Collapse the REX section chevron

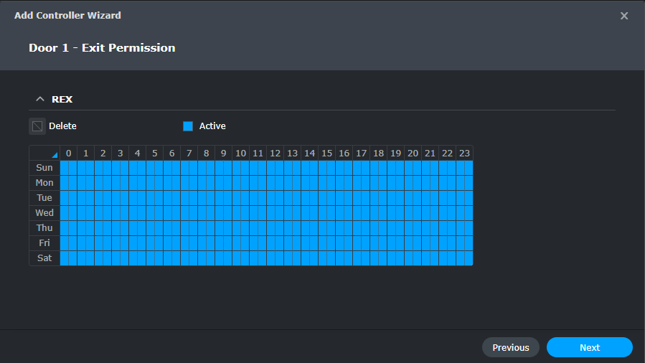pos(40,100)
